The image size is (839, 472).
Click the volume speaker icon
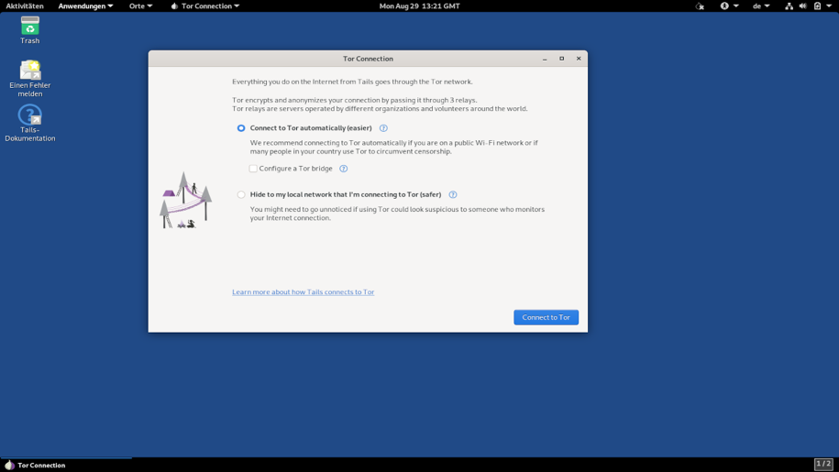pyautogui.click(x=802, y=5)
